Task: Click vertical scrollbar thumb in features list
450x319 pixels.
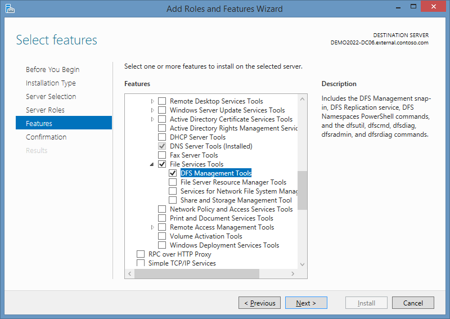Action: (302, 190)
